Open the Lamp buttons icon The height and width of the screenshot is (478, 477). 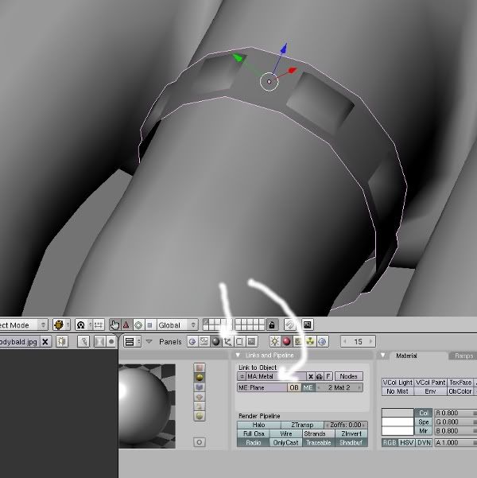(x=274, y=342)
